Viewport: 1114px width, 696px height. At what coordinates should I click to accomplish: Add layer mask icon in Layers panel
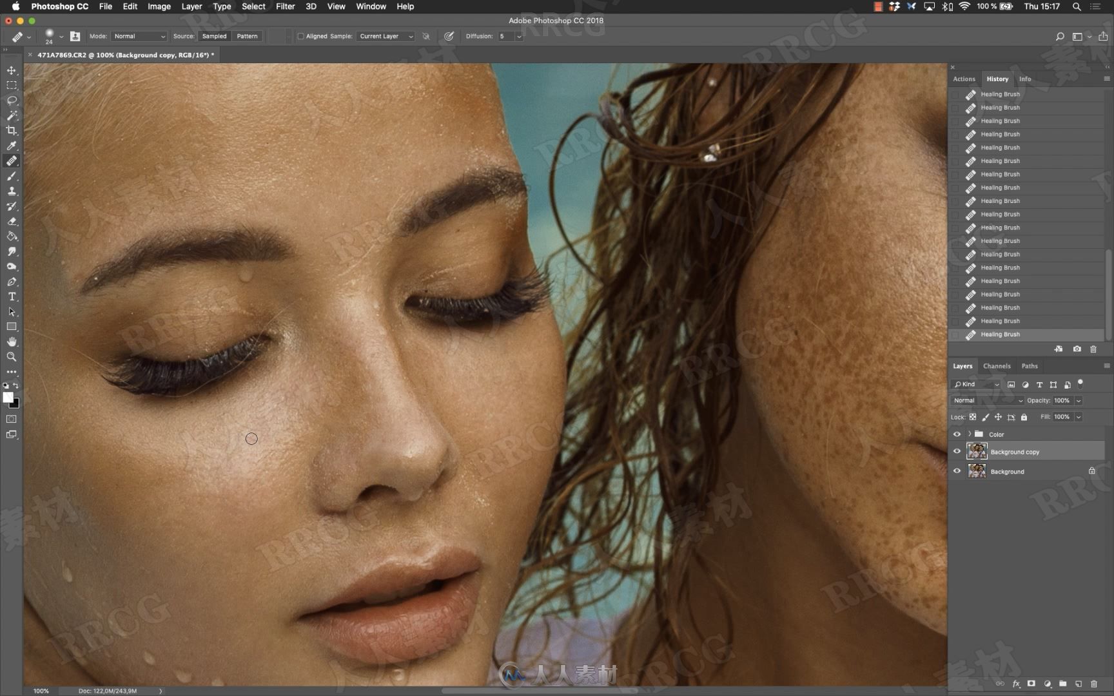[1031, 684]
